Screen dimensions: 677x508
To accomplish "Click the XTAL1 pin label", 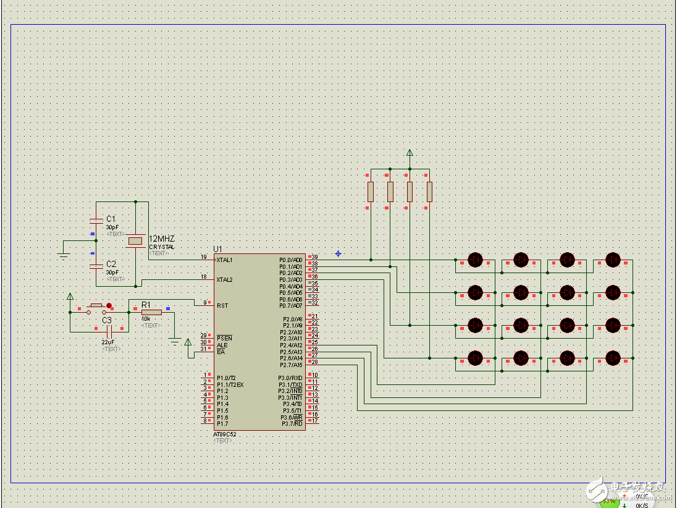I will pos(224,260).
